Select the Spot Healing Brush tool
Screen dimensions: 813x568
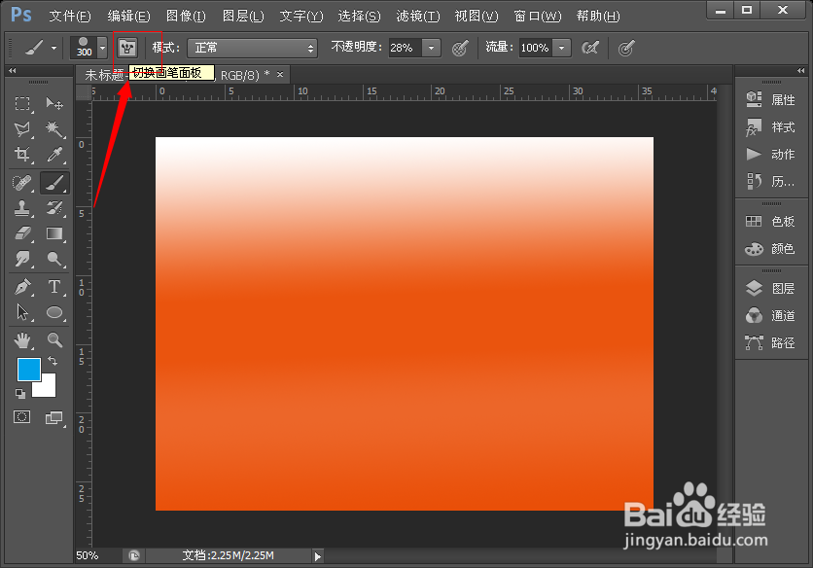[22, 183]
